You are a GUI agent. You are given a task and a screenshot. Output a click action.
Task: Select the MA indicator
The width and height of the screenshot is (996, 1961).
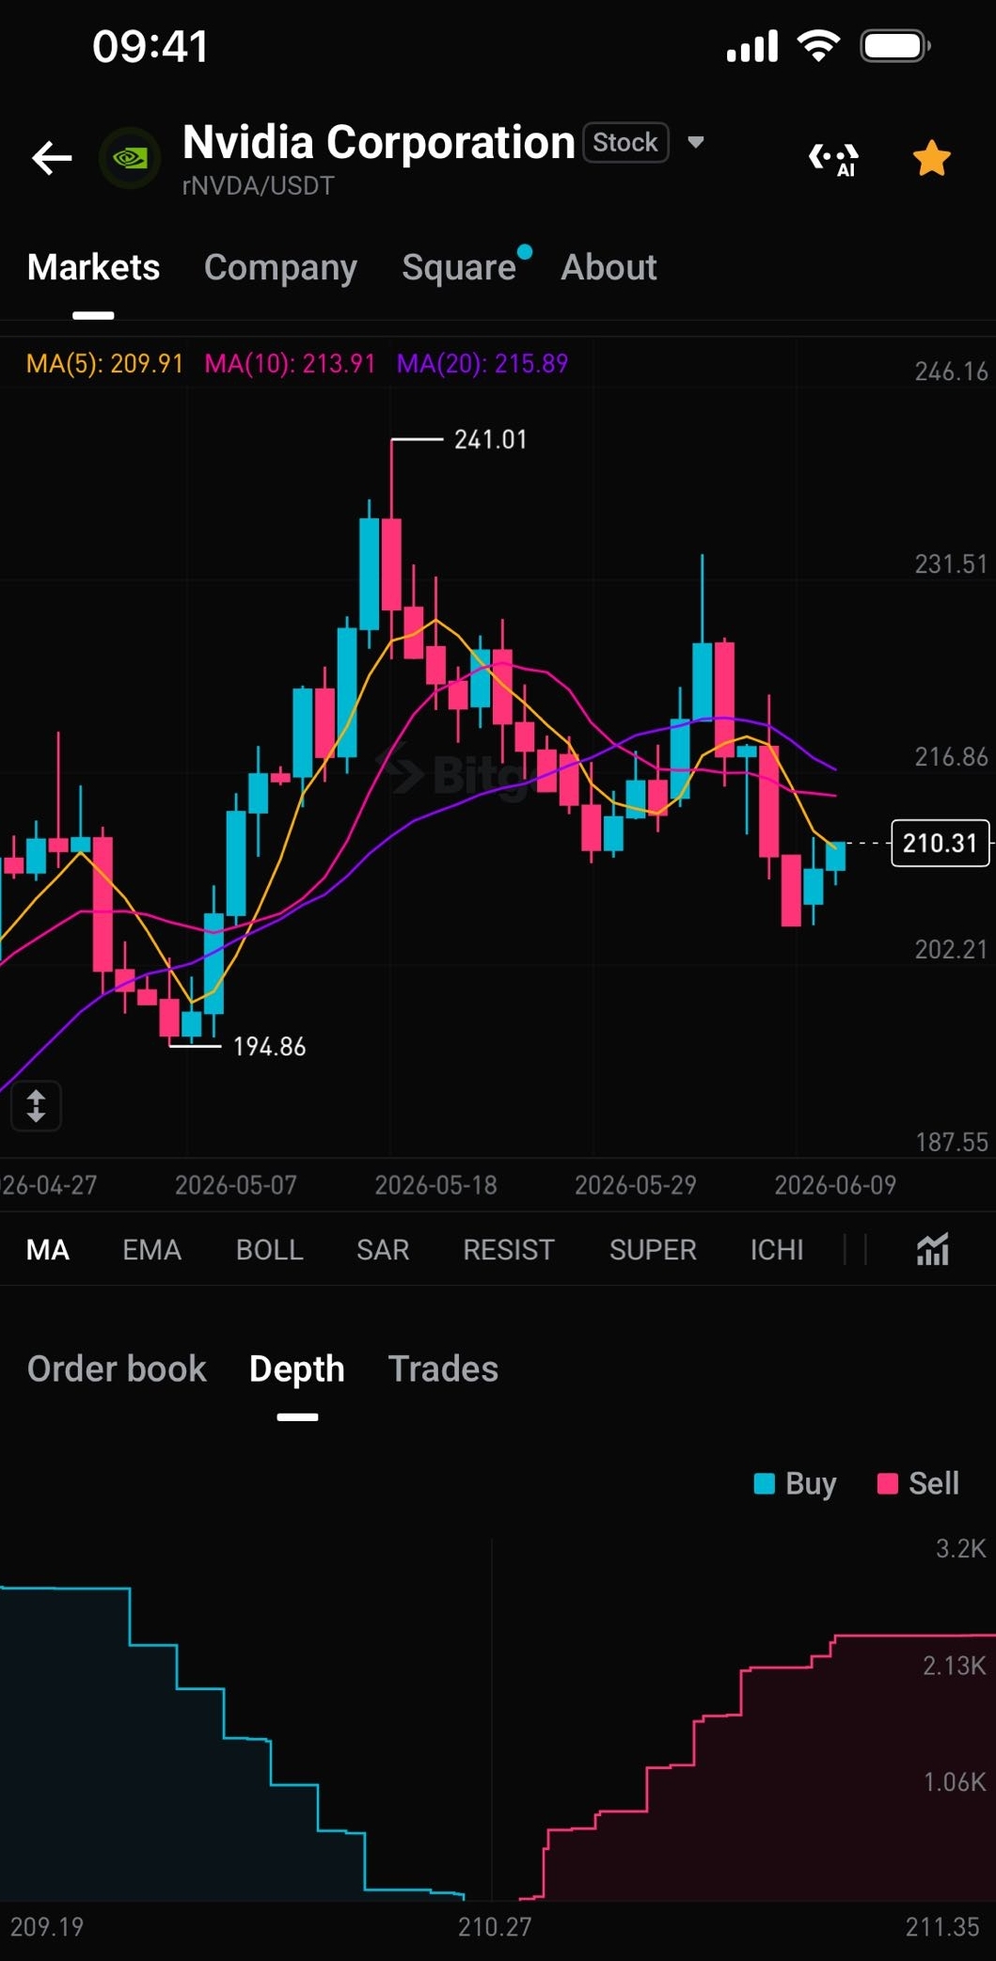click(x=48, y=1250)
